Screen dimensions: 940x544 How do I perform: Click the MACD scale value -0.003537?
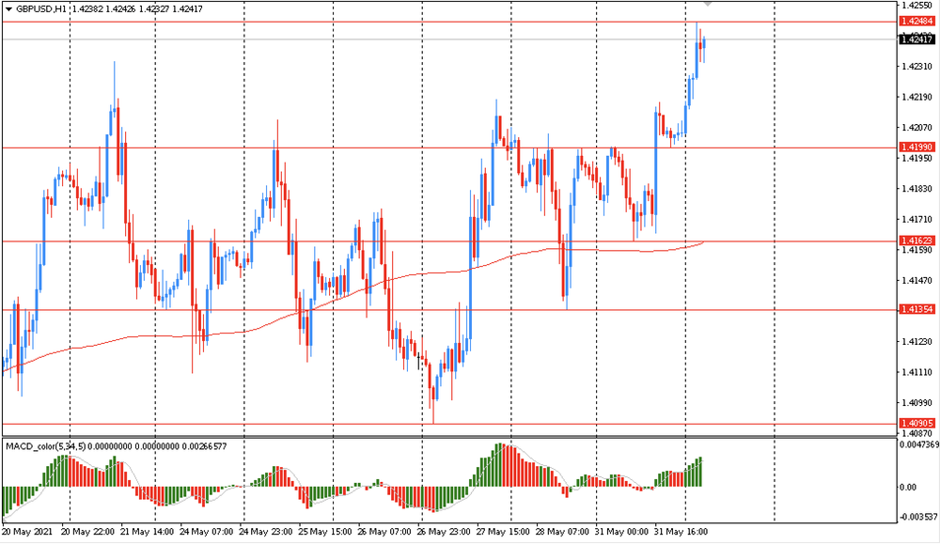coord(919,517)
